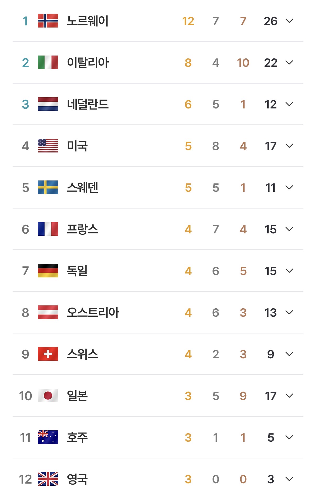
Task: Open the 프랑스 country name
Action: (83, 229)
